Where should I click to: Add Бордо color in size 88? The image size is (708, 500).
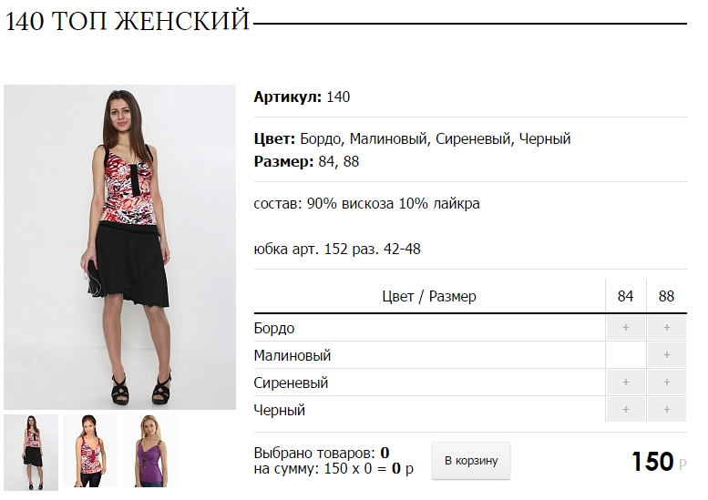point(667,328)
